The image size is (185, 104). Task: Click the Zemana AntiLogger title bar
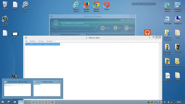point(92,16)
